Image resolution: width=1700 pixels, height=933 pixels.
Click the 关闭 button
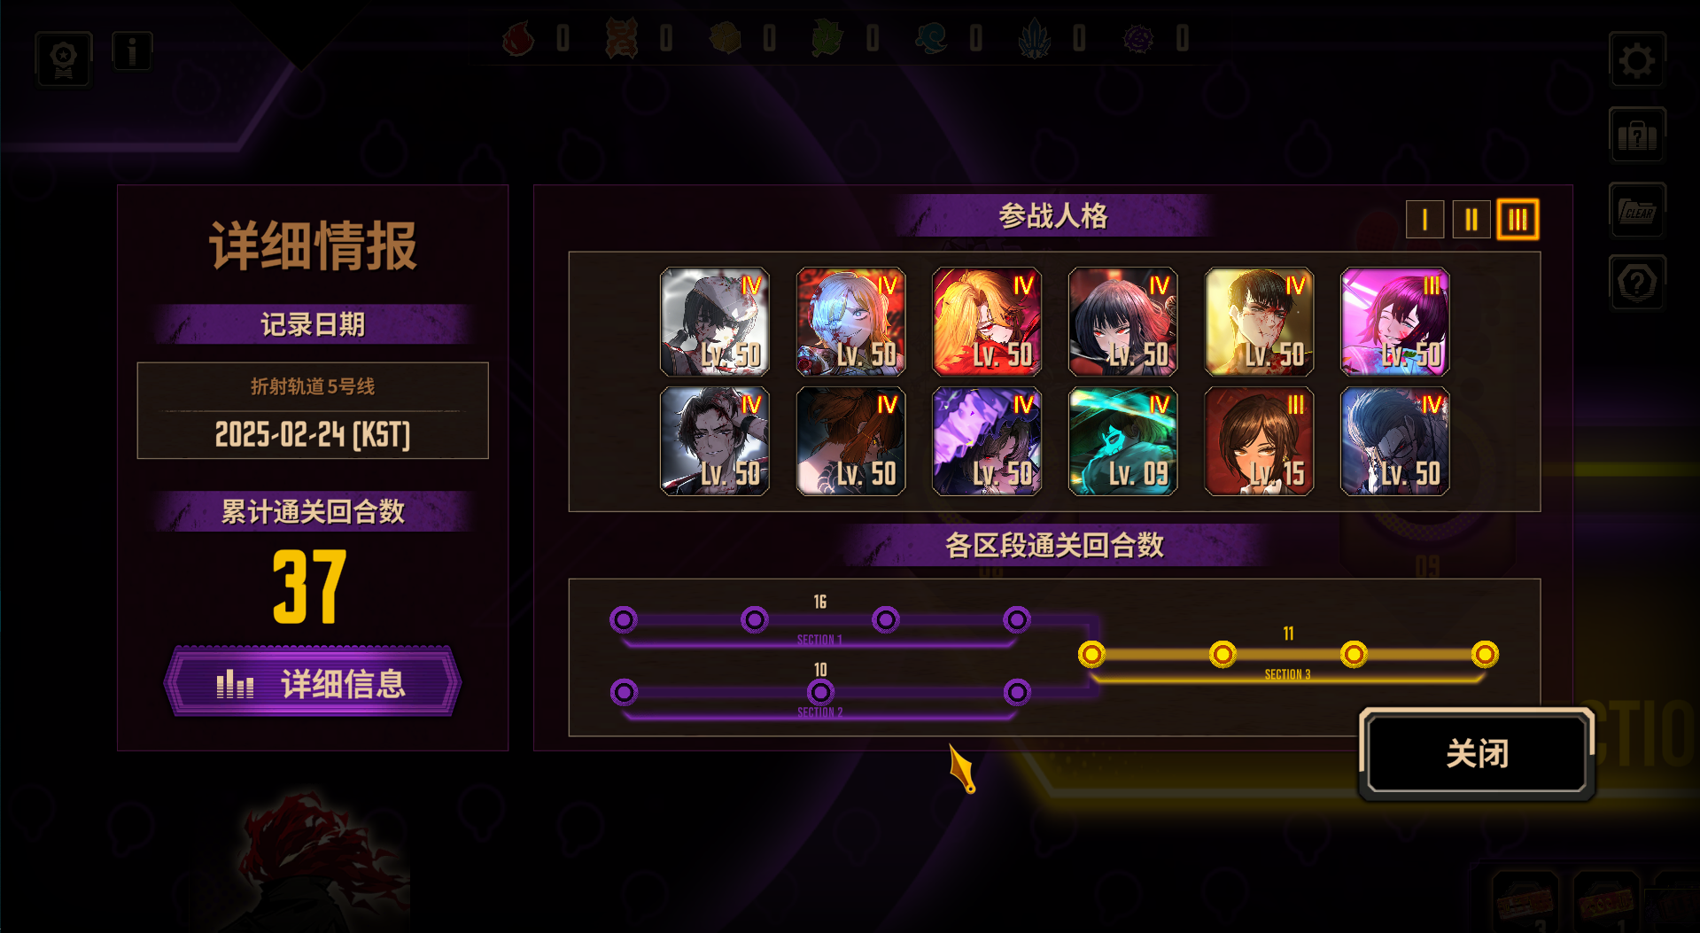(x=1477, y=754)
